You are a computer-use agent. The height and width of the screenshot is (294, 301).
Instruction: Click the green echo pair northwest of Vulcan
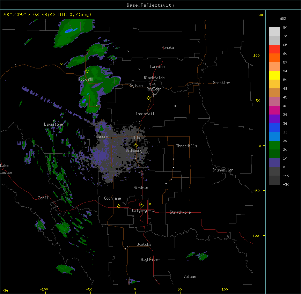(197, 256)
